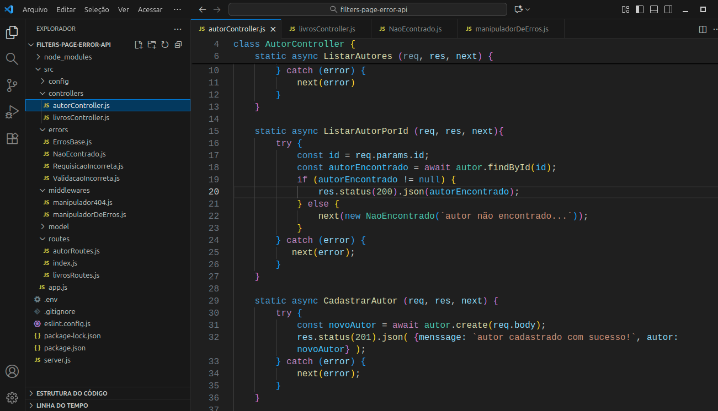This screenshot has height=411, width=718.
Task: Expand the node_modules folder
Action: point(67,57)
